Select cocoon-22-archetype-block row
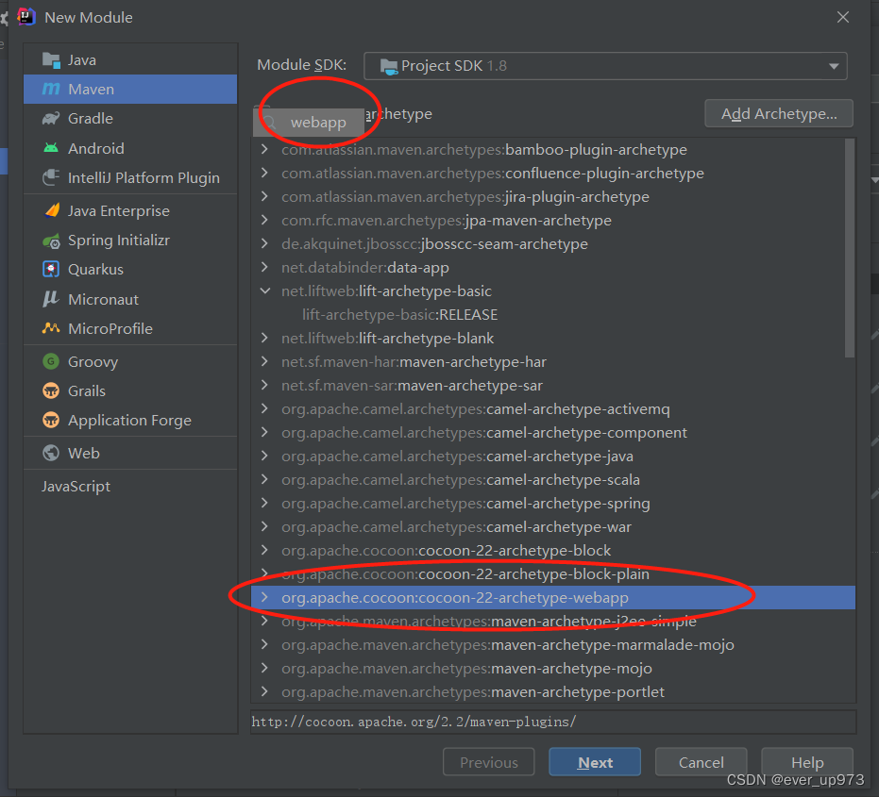 click(x=553, y=550)
